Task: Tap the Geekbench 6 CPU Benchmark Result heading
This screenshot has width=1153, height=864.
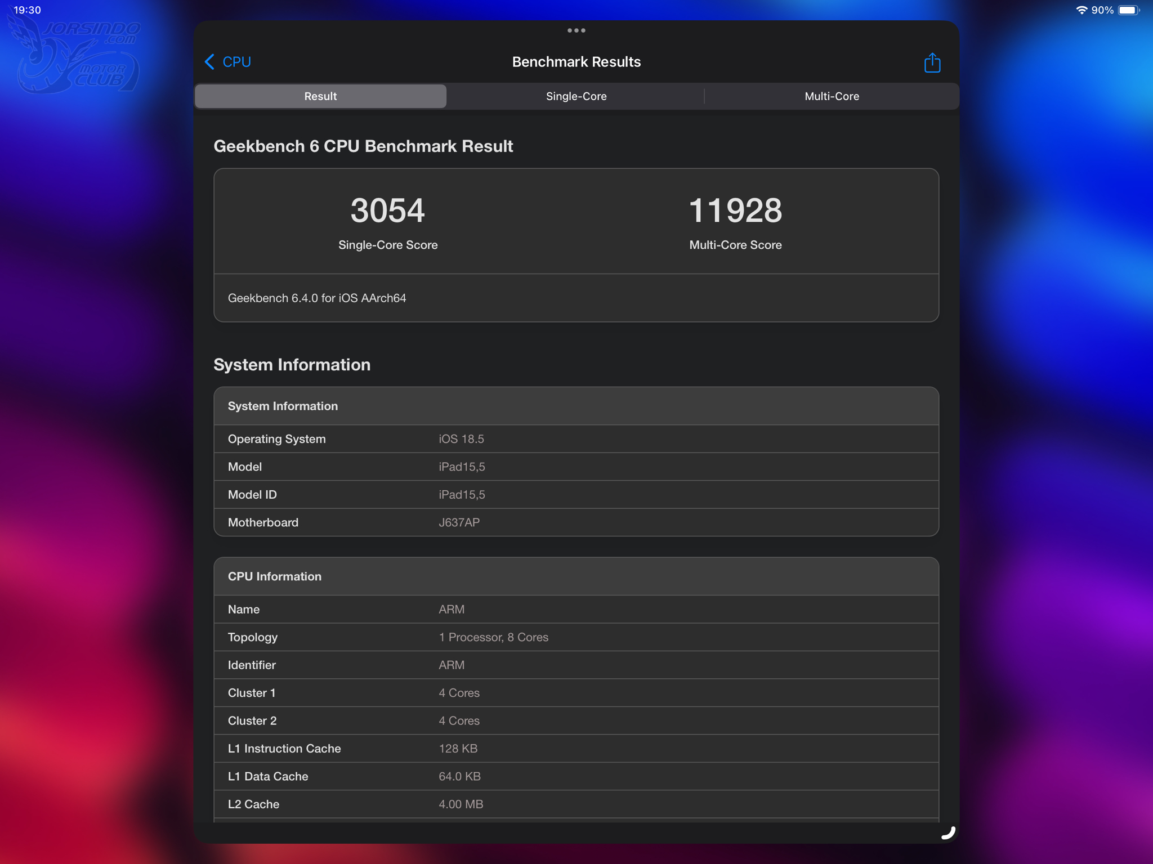Action: pos(363,146)
